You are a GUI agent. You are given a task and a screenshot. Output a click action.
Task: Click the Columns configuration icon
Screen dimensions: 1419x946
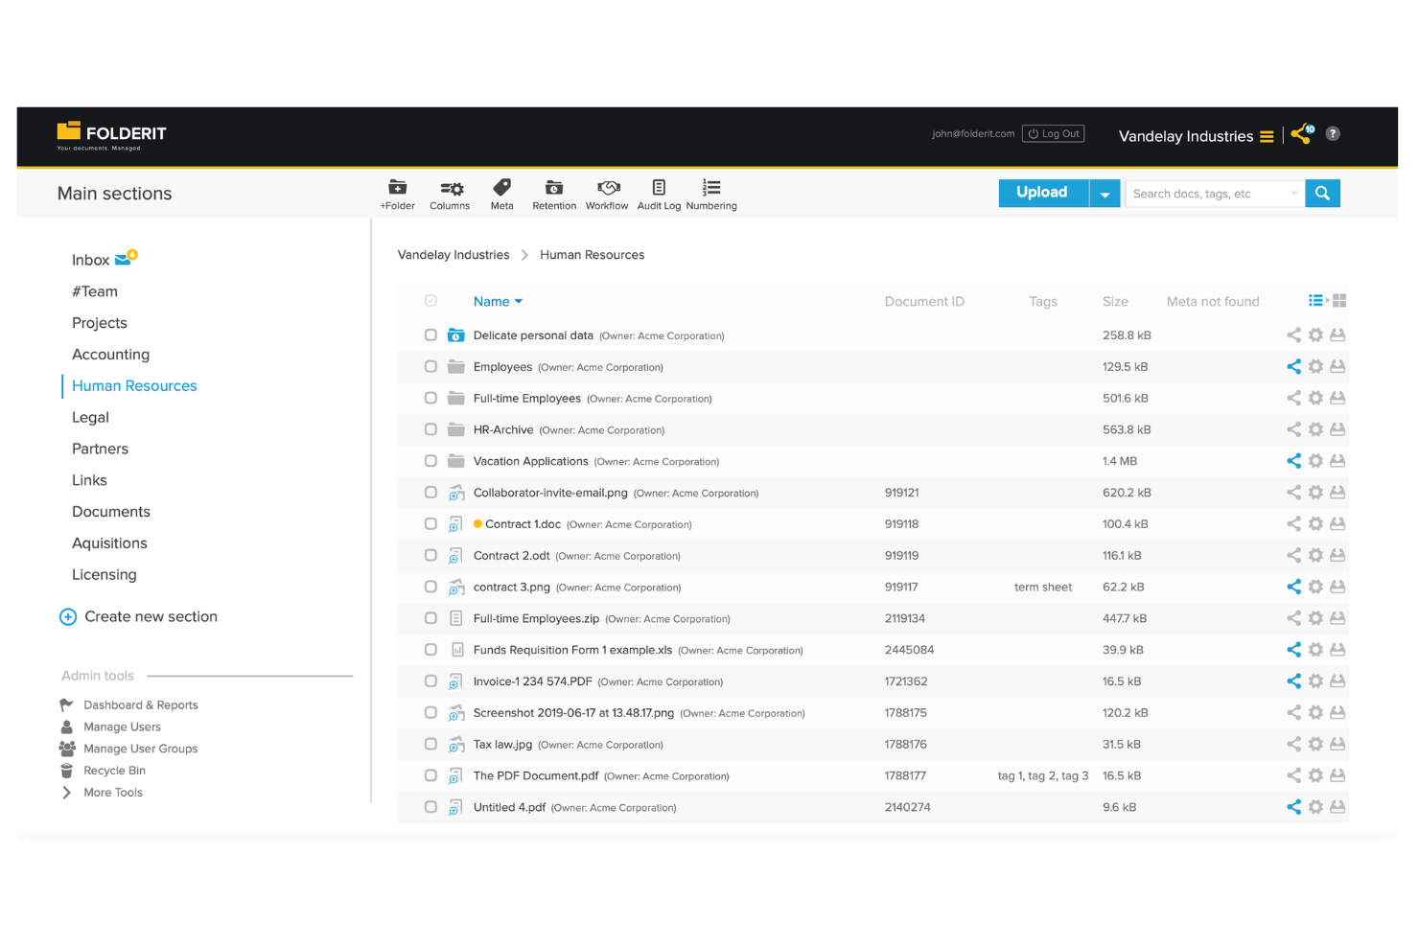click(x=450, y=195)
